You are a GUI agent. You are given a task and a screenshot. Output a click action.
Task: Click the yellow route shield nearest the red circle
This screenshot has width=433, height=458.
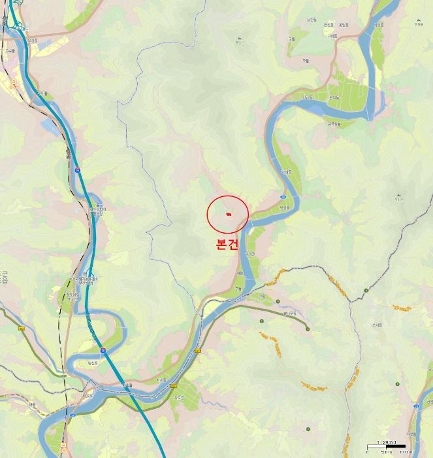[198, 351]
